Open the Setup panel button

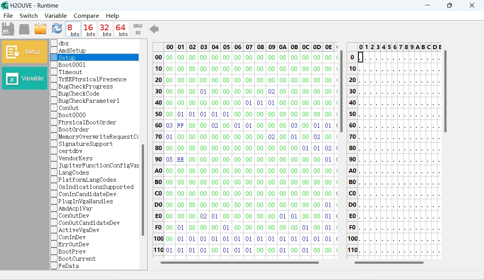pyautogui.click(x=25, y=52)
